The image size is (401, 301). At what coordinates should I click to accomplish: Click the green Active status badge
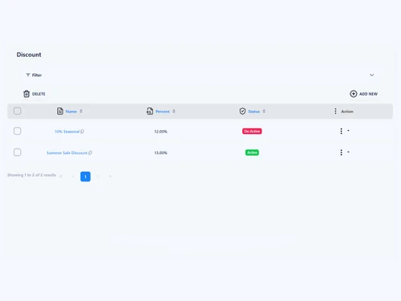[252, 153]
